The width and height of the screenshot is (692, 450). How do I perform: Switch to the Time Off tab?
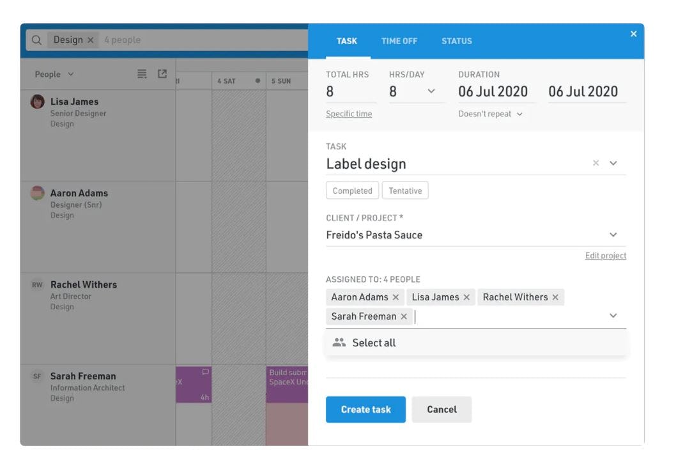(x=399, y=41)
